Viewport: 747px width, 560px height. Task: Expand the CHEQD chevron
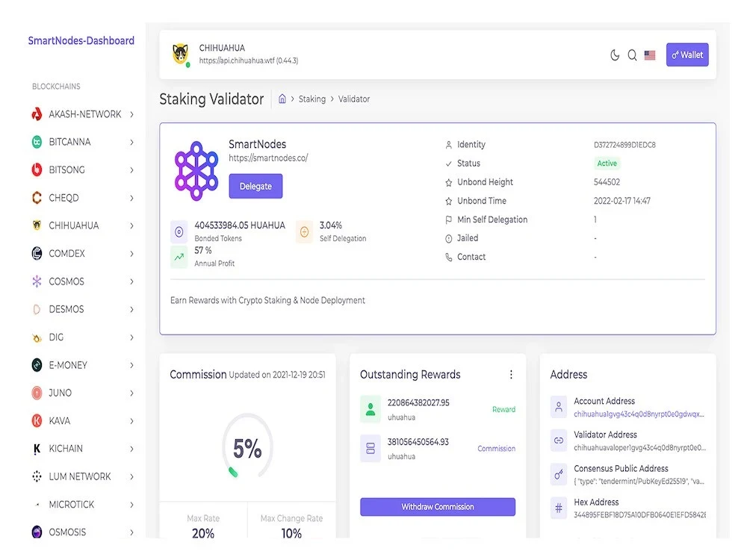[132, 198]
